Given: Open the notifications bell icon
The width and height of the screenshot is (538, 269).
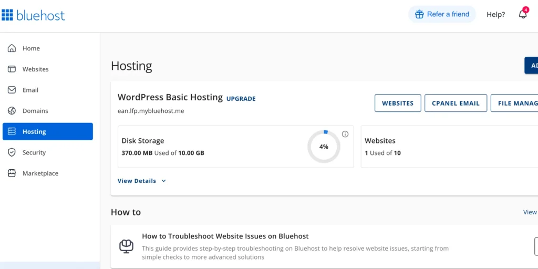Looking at the screenshot, I should coord(523,14).
